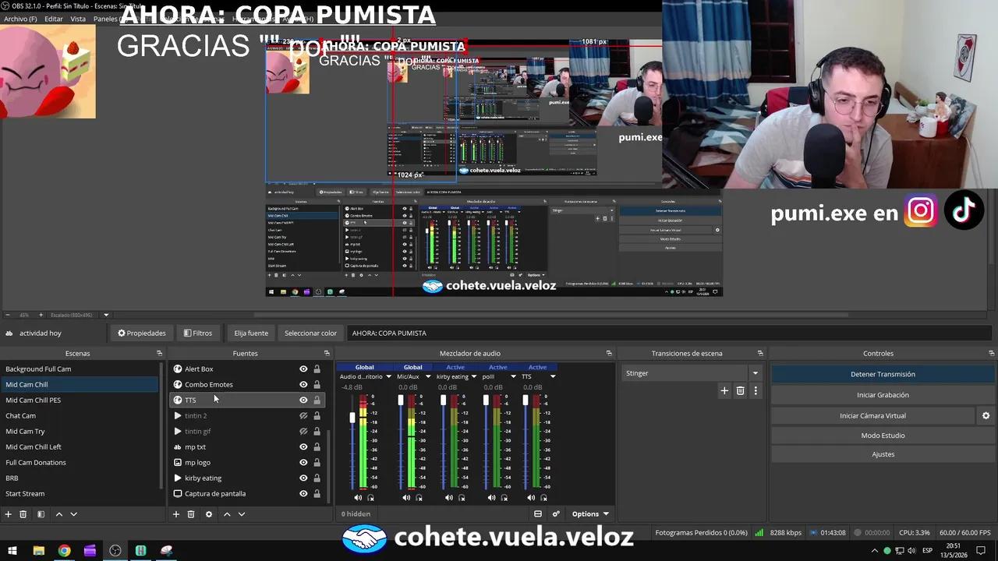Mute the TTS channel speaker icon
This screenshot has width=998, height=561.
click(x=531, y=498)
